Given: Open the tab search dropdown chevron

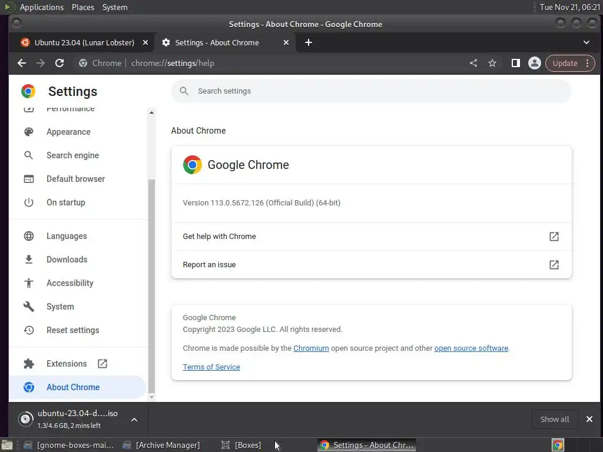Looking at the screenshot, I should point(586,42).
